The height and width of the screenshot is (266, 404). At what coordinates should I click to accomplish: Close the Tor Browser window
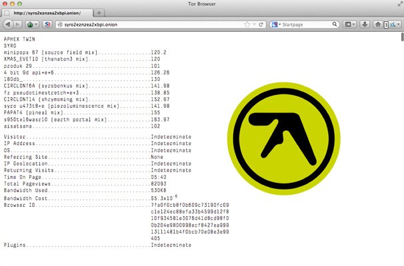(6, 4)
